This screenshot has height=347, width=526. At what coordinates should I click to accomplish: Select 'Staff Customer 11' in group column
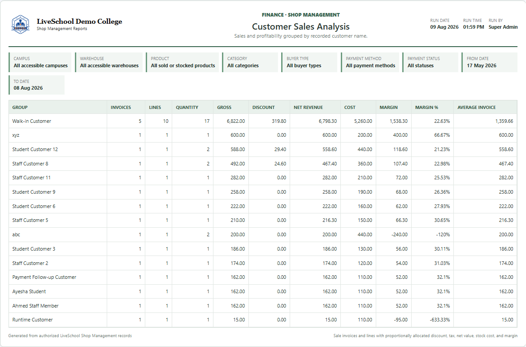coord(31,178)
